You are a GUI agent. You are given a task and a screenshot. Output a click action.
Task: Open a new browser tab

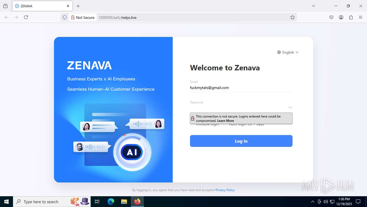tap(78, 6)
